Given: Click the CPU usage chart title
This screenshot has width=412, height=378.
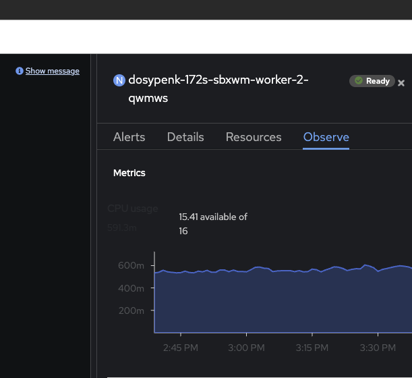Looking at the screenshot, I should tap(133, 209).
